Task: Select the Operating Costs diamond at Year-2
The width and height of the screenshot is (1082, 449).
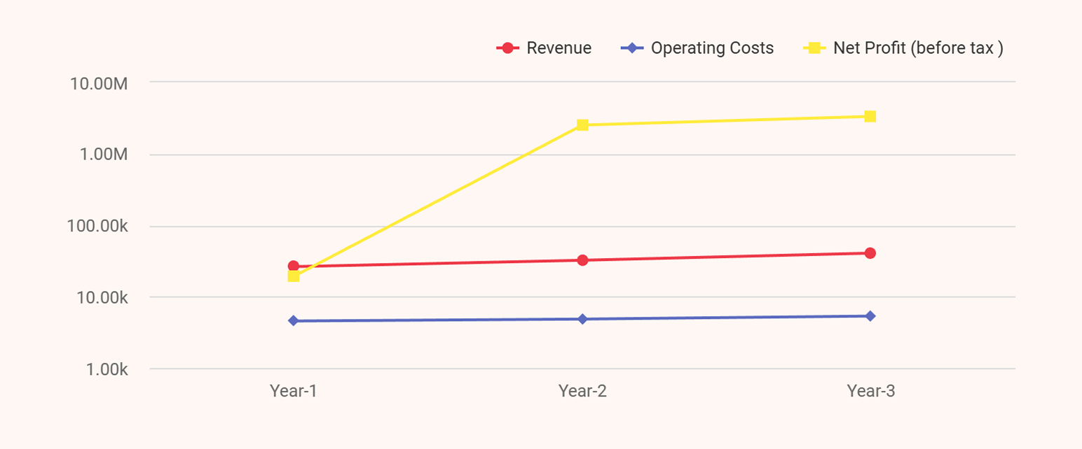Action: click(582, 318)
